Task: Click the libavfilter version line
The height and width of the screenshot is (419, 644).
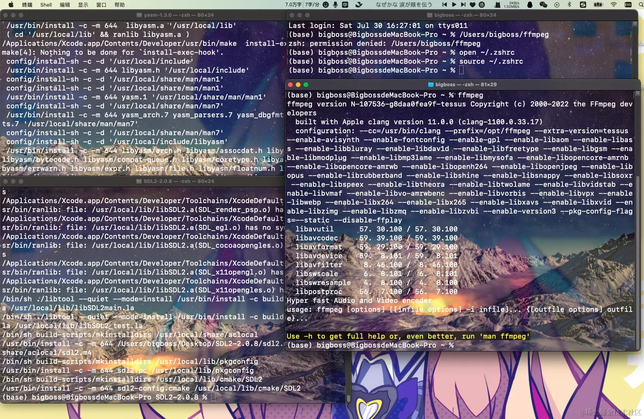Action: tap(376, 265)
